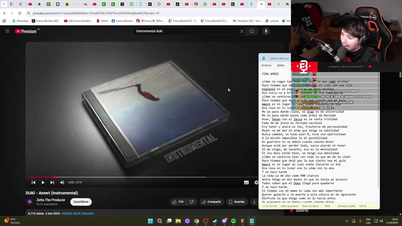The height and width of the screenshot is (226, 402).
Task: Open Zetta The Producer channel avatar
Action: pos(30,202)
